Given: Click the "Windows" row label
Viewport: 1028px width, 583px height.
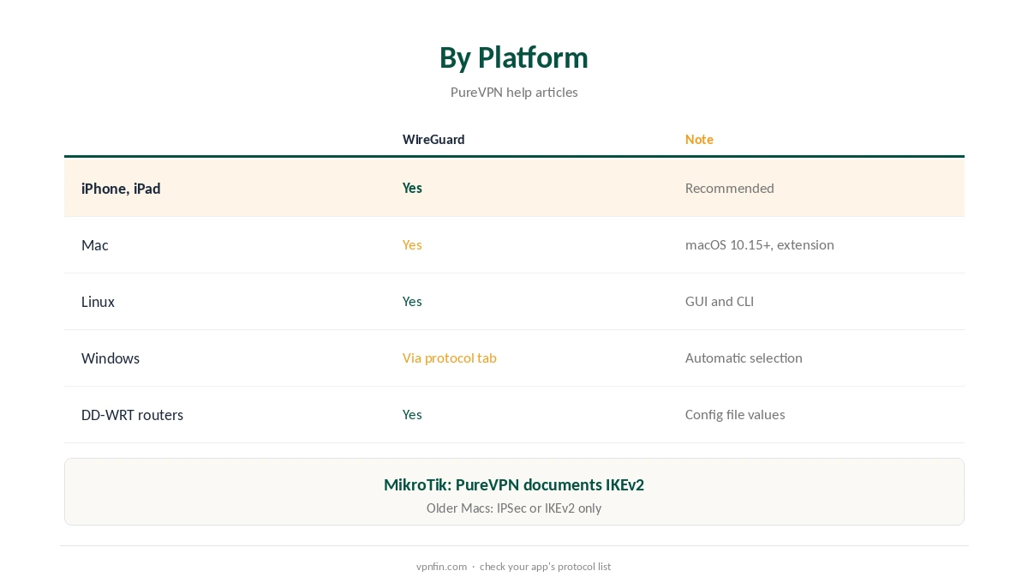Looking at the screenshot, I should click(x=111, y=358).
